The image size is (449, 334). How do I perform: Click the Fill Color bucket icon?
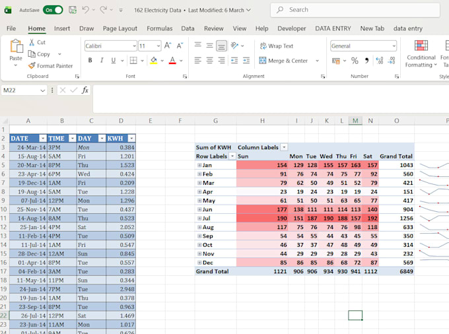154,60
